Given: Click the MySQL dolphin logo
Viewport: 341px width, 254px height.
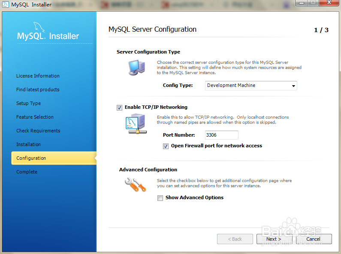Looking at the screenshot, I should [x=39, y=27].
